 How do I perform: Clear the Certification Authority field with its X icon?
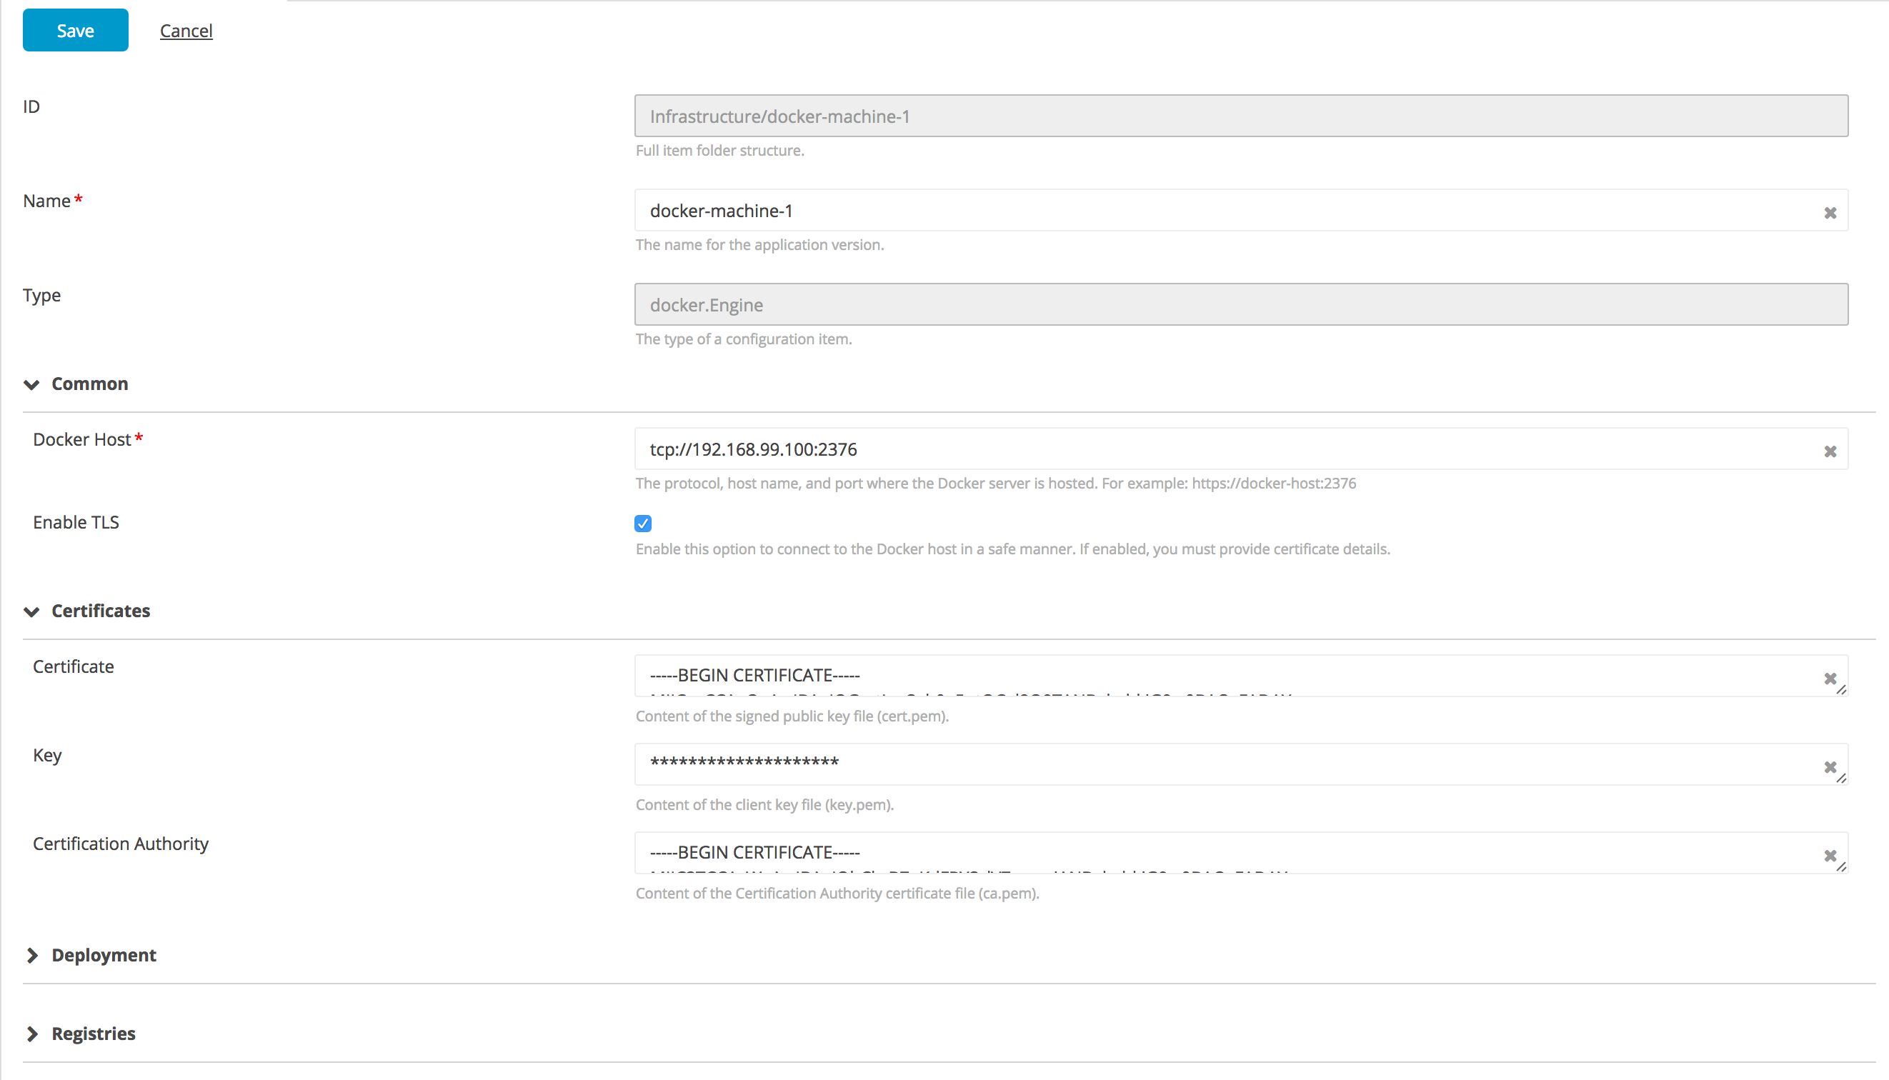click(x=1830, y=855)
